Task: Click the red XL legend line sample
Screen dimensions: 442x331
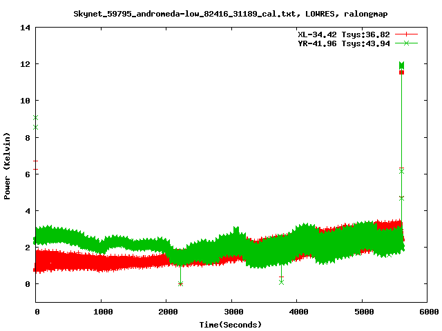Action: pos(406,34)
